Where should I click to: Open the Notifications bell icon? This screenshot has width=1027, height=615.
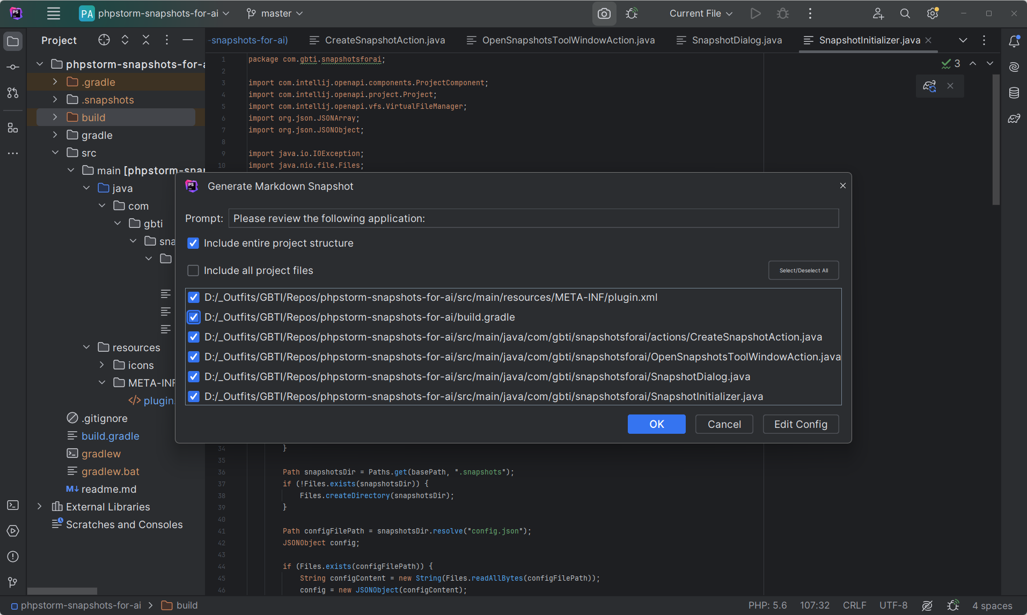pyautogui.click(x=1014, y=41)
